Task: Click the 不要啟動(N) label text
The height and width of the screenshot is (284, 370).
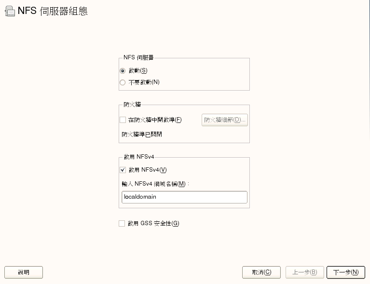Action: [144, 82]
